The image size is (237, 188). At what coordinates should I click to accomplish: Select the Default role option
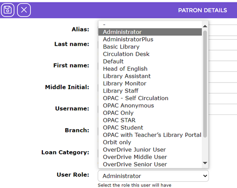[x=150, y=61]
